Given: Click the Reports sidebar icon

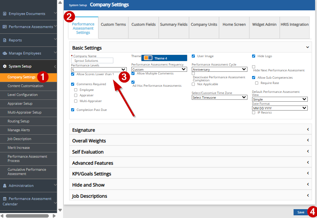Looking at the screenshot, I should (x=5, y=40).
